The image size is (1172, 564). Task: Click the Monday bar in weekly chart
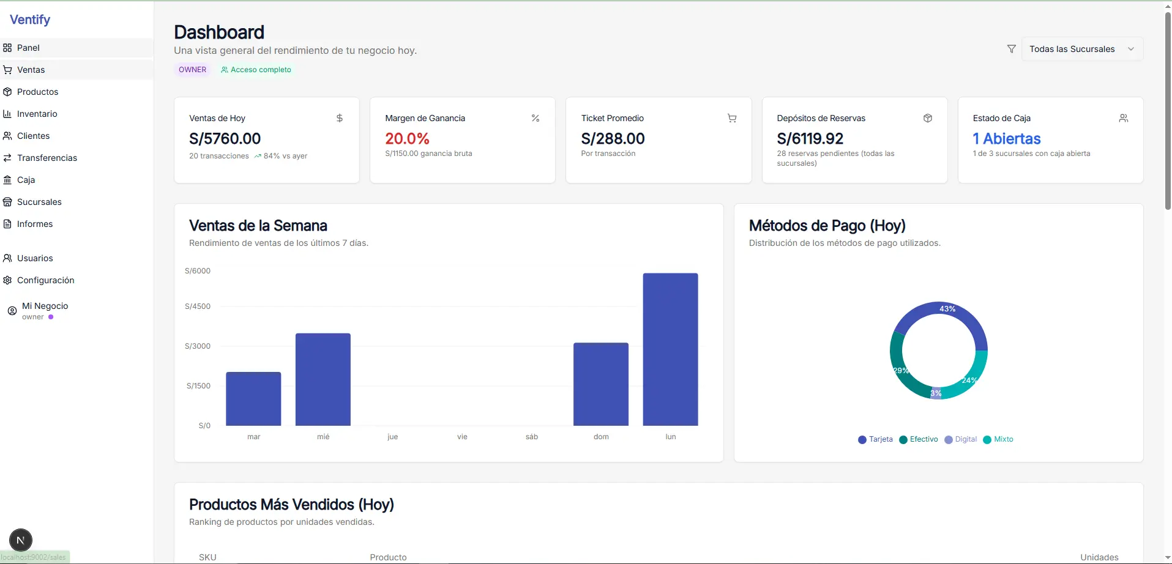[x=670, y=349]
